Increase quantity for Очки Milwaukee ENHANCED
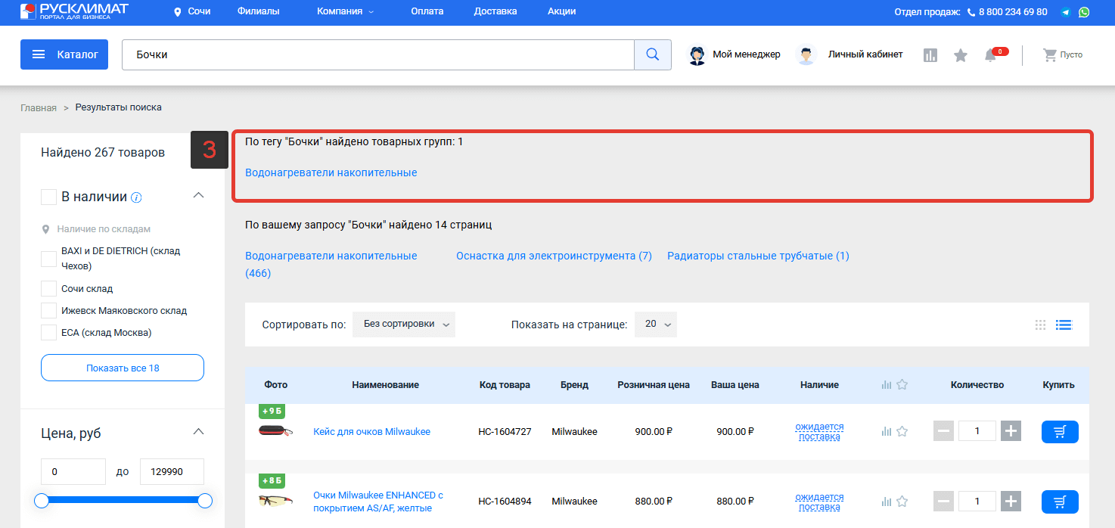Screen dimensions: 1115x528 (1011, 501)
